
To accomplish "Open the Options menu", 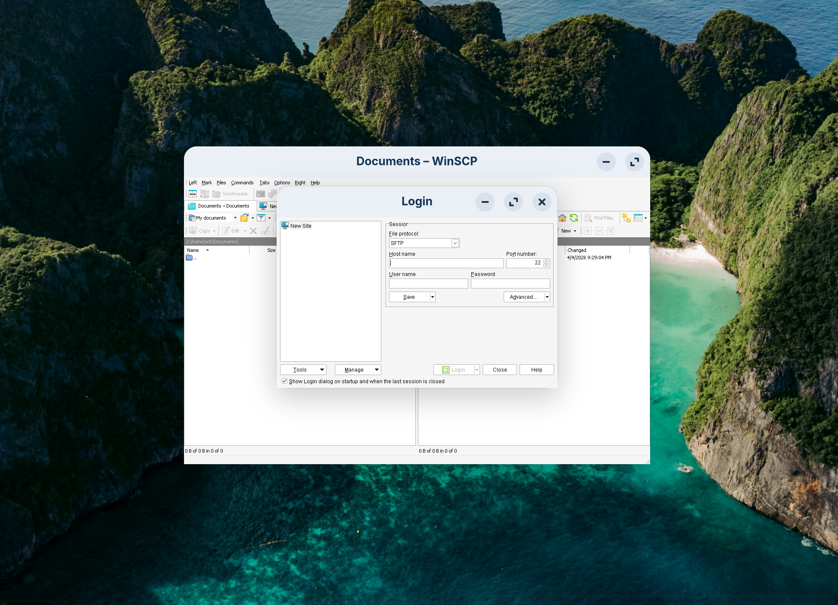I will (282, 183).
